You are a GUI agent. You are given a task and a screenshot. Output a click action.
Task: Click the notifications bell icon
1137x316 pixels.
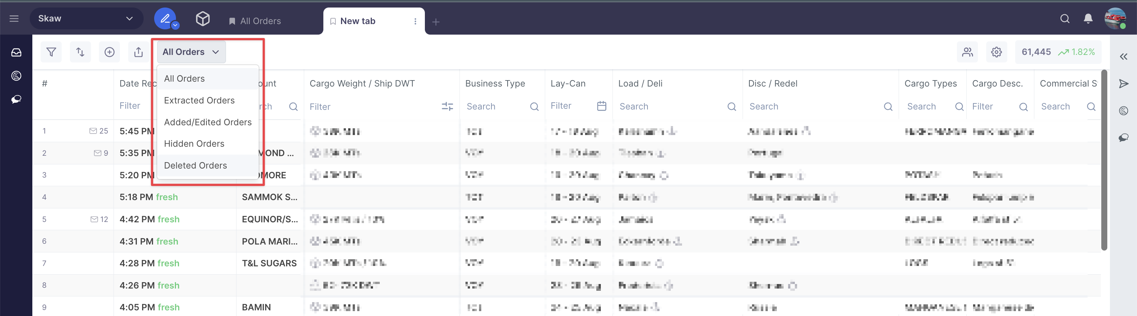click(x=1088, y=18)
